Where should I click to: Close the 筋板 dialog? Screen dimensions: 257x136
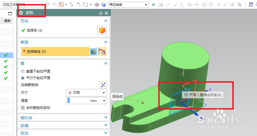[106, 13]
